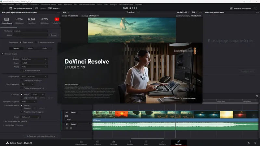
Task: Click Добавить в очередь рендеринга button
Action: click(x=41, y=136)
